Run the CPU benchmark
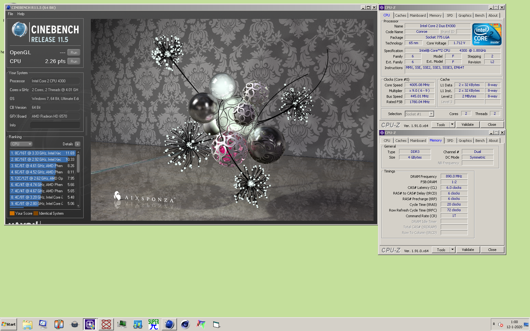530x331 pixels. pos(74,61)
